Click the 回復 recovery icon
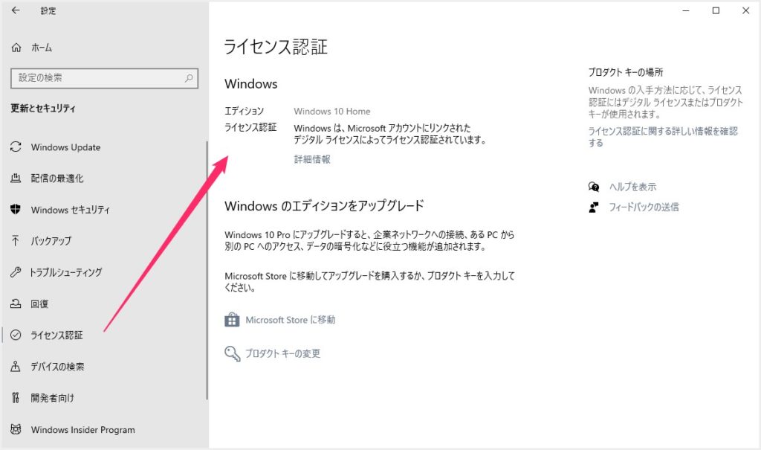Viewport: 761px width, 450px height. (x=16, y=303)
